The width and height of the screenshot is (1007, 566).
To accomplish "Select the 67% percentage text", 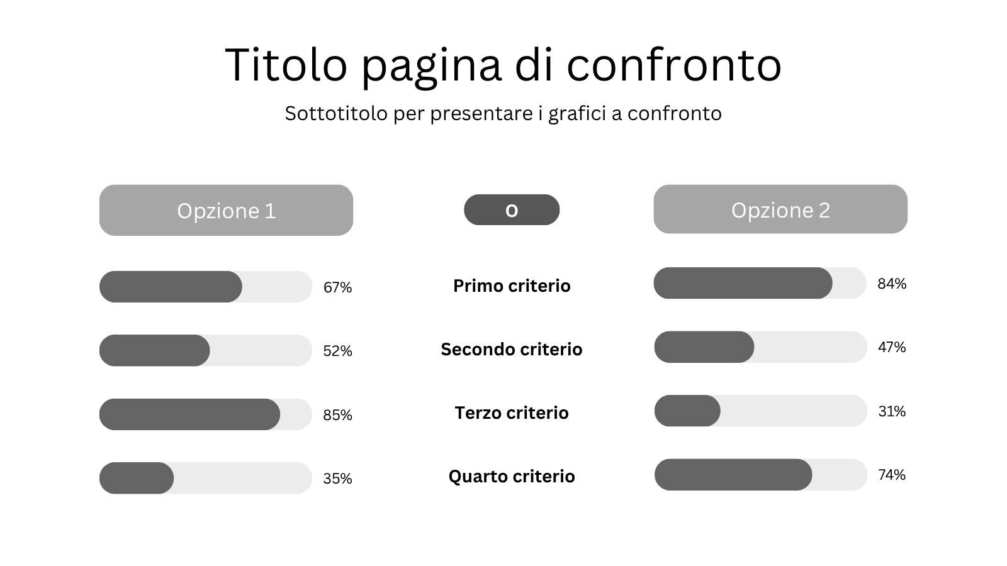I will pos(337,287).
